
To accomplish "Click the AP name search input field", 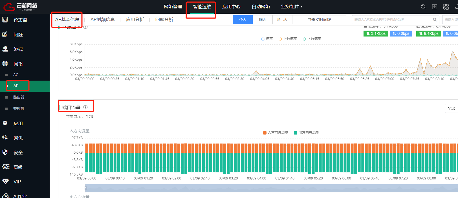I will click(x=392, y=20).
